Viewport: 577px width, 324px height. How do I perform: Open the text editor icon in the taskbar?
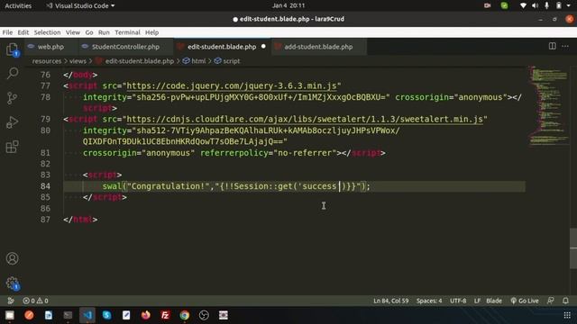(x=126, y=315)
